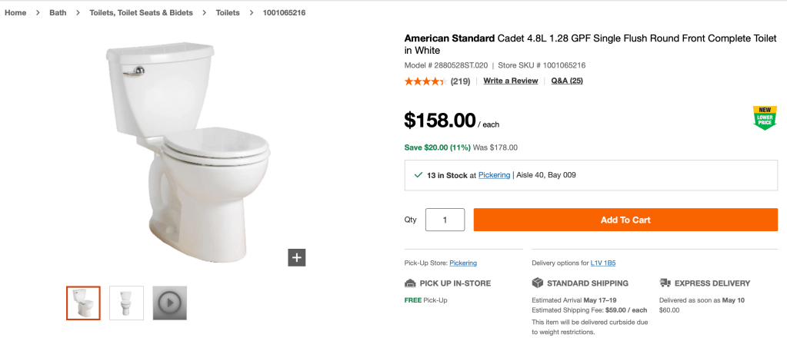Viewport: 787px width, 354px height.
Task: Click the star rating icons
Action: (x=425, y=81)
